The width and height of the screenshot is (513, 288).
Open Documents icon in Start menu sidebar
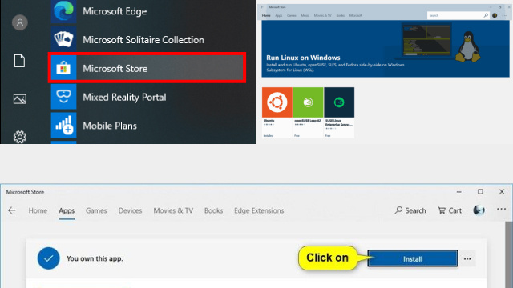click(x=19, y=61)
